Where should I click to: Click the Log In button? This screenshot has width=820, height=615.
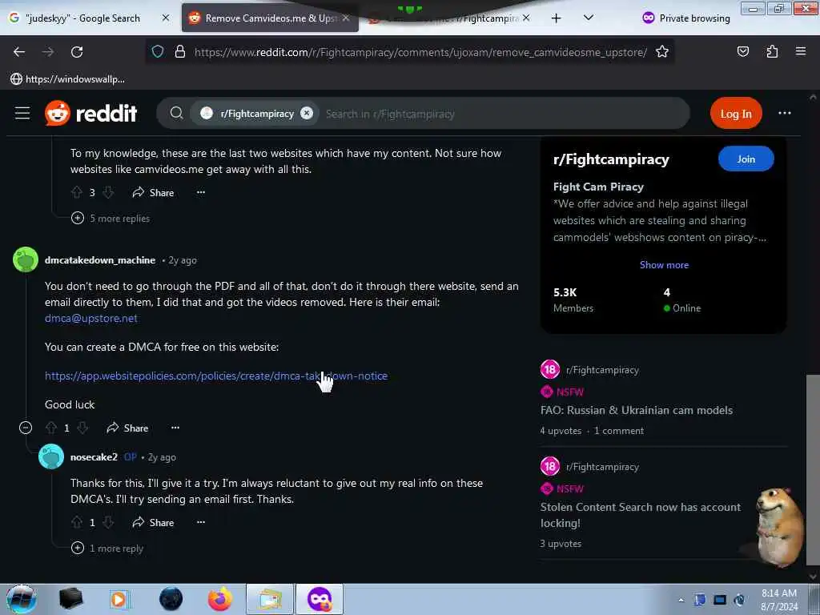pos(736,113)
